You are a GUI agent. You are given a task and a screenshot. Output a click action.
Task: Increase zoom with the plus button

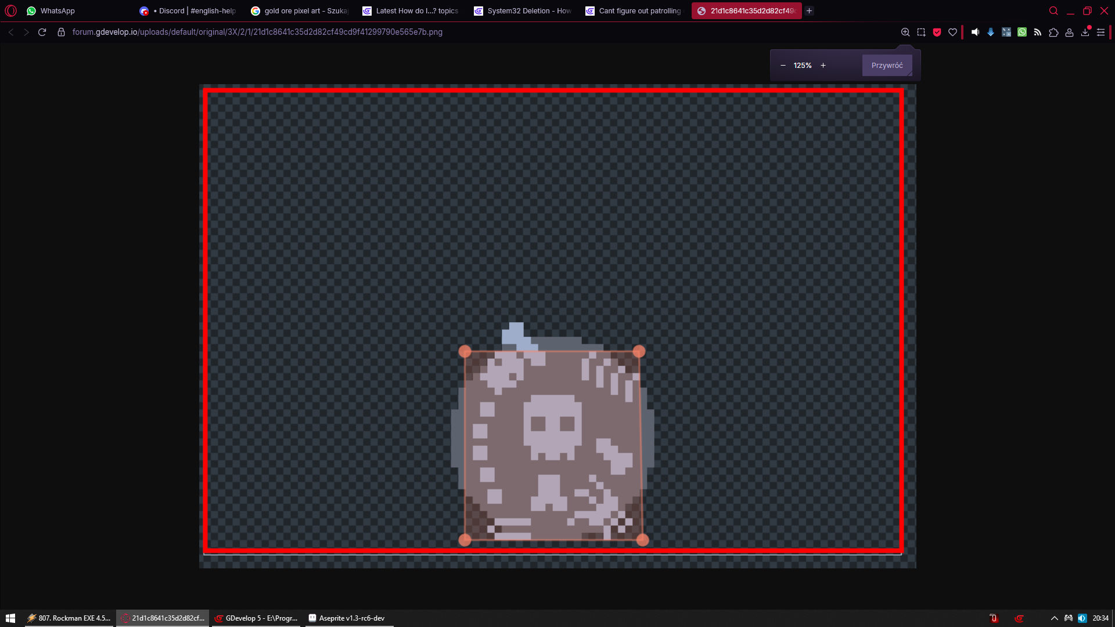[823, 66]
